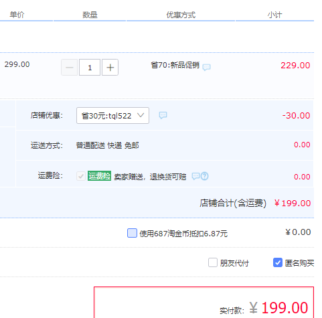Click chat bubble icon beside store coupon dropdown
This screenshot has width=322, height=318.
coord(163,115)
